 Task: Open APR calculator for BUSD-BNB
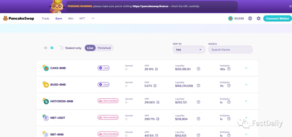point(155,86)
